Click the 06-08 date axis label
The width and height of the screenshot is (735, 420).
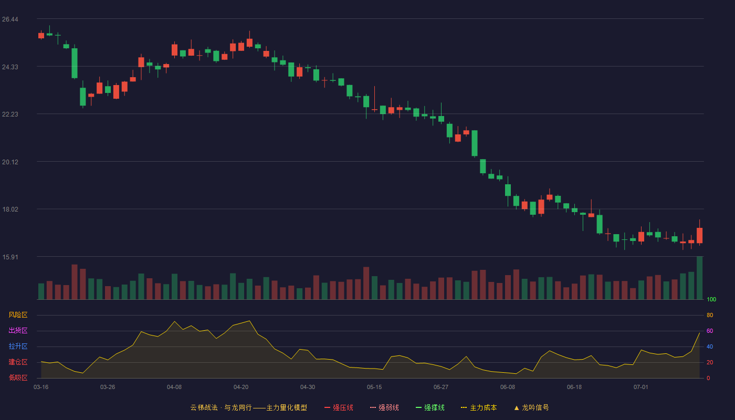(x=508, y=387)
